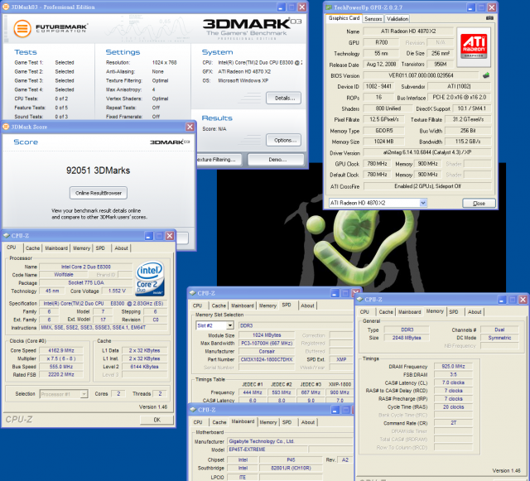Screen dimensions: 530x481
Task: Click the XMP-1800 frequency value 900 MHz
Action: click(340, 392)
